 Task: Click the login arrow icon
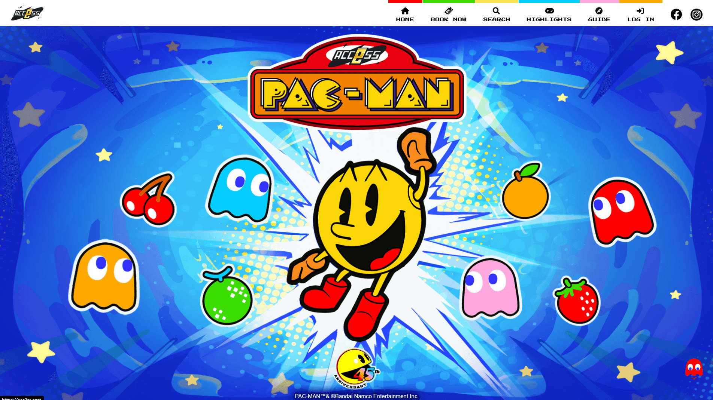[x=640, y=11]
